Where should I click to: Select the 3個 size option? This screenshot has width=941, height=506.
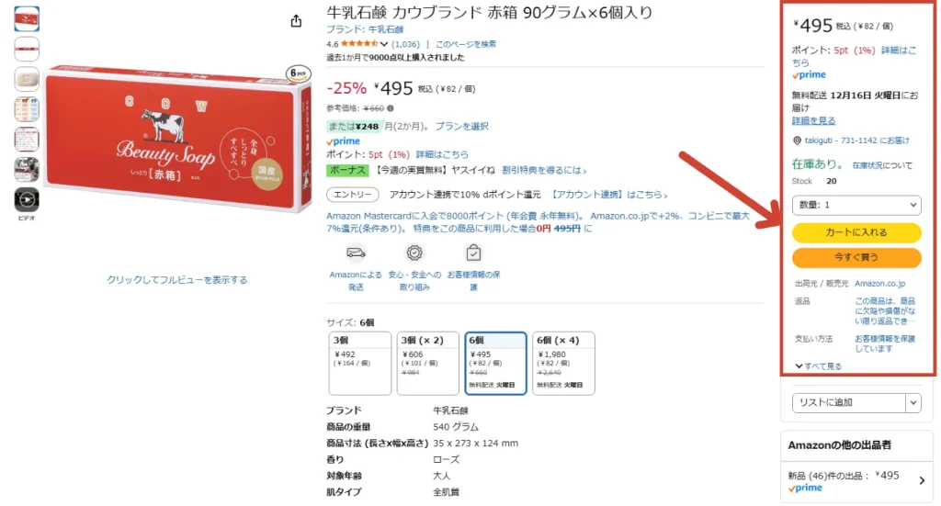[360, 364]
